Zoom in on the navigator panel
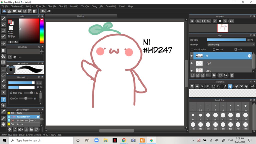This screenshot has width=256, height=144. 198,21
